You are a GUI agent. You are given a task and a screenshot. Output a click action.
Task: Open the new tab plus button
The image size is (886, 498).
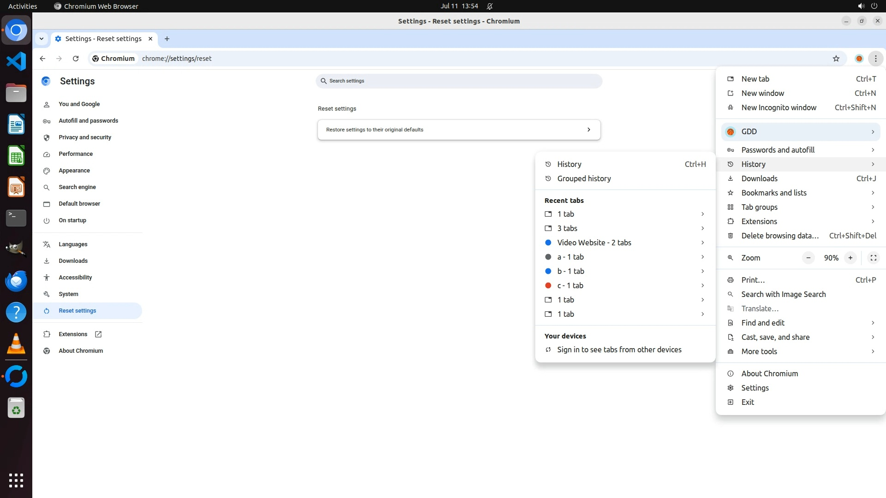167,39
